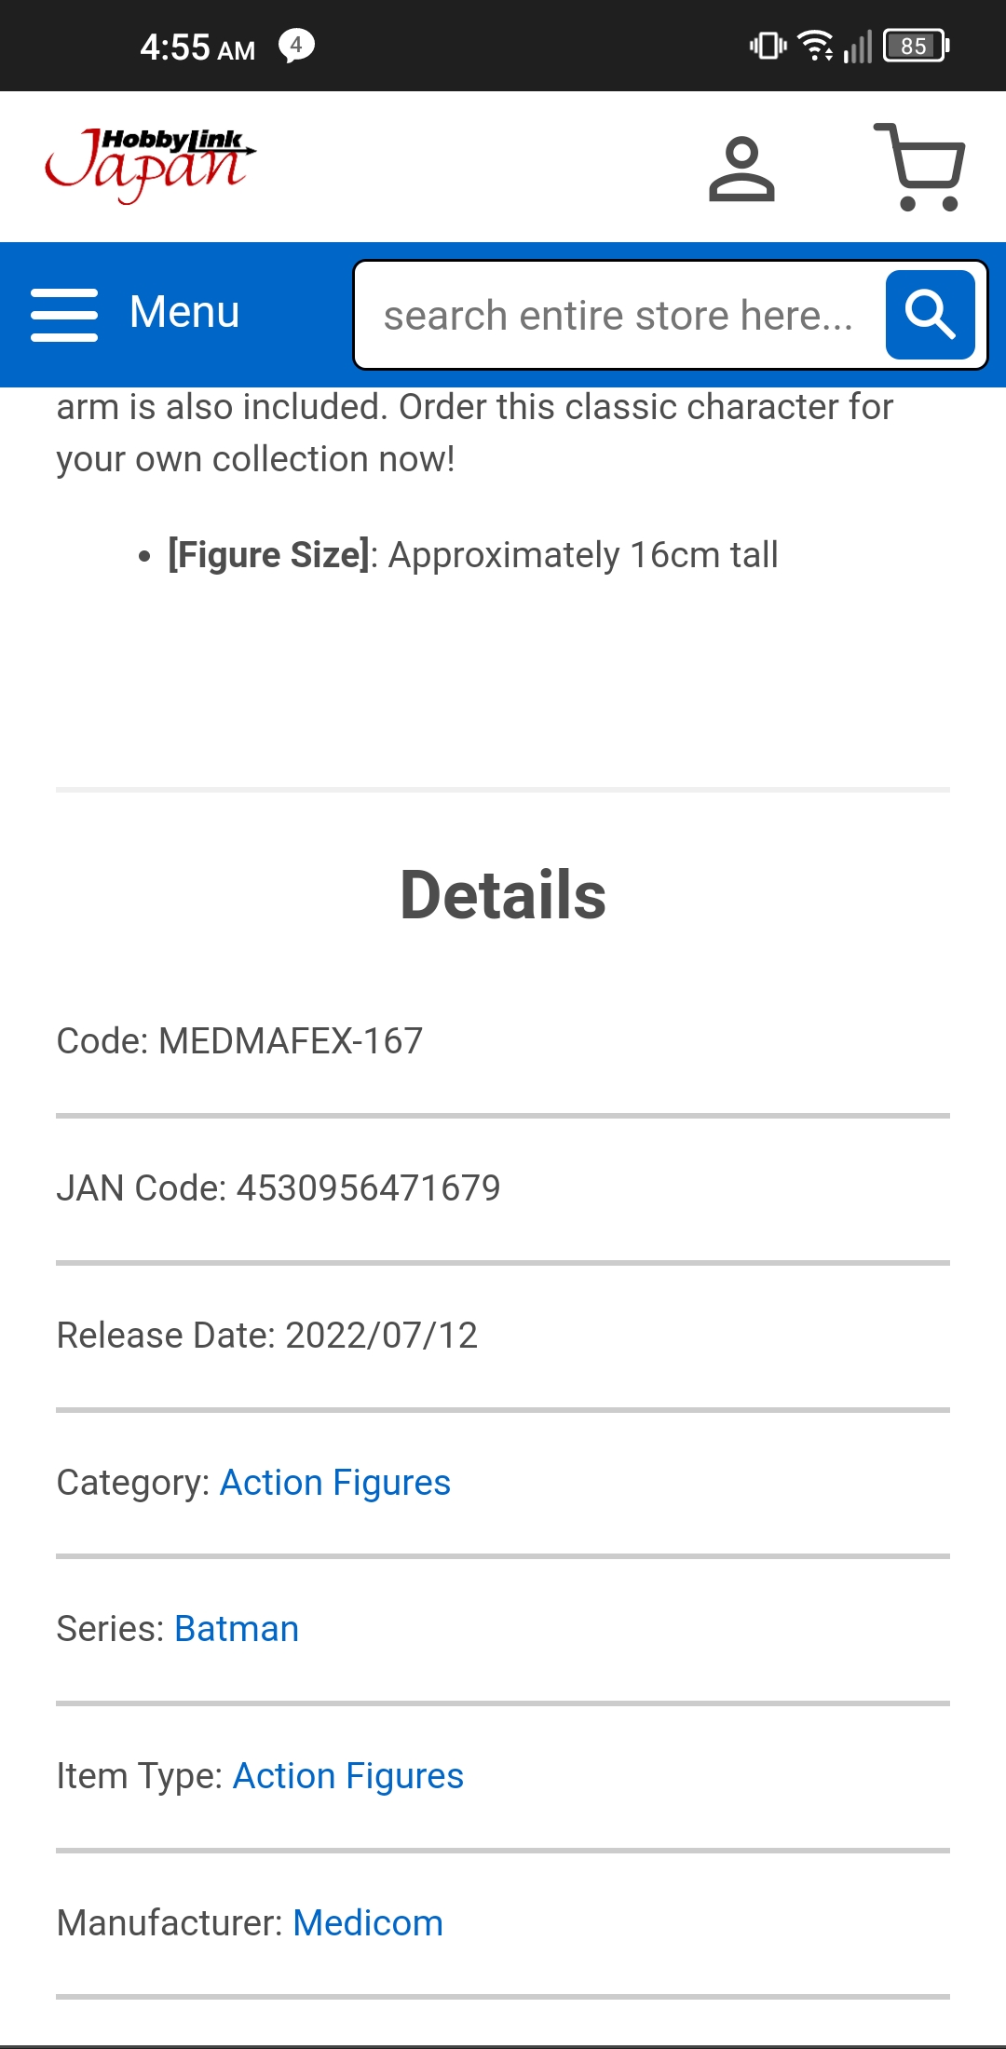1006x2049 pixels.
Task: Tap the notification bubble in status bar
Action: [296, 46]
